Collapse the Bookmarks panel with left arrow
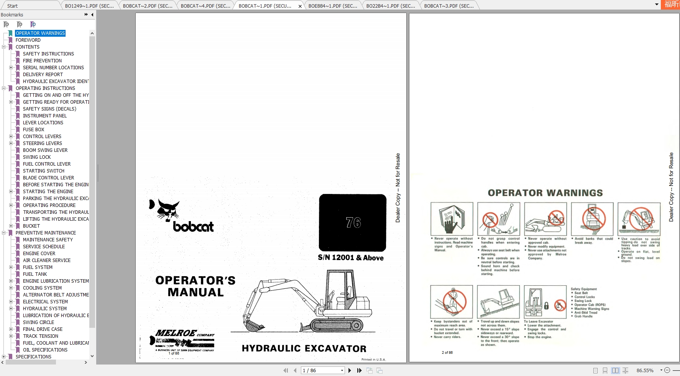The image size is (680, 376). pyautogui.click(x=92, y=15)
